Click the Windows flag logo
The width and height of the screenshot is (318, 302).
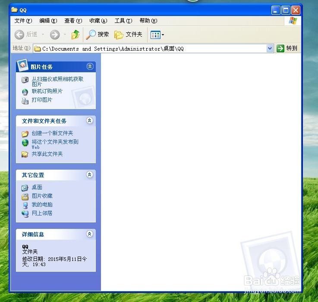coord(293,21)
